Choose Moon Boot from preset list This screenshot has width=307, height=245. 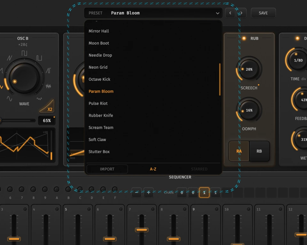click(153, 43)
